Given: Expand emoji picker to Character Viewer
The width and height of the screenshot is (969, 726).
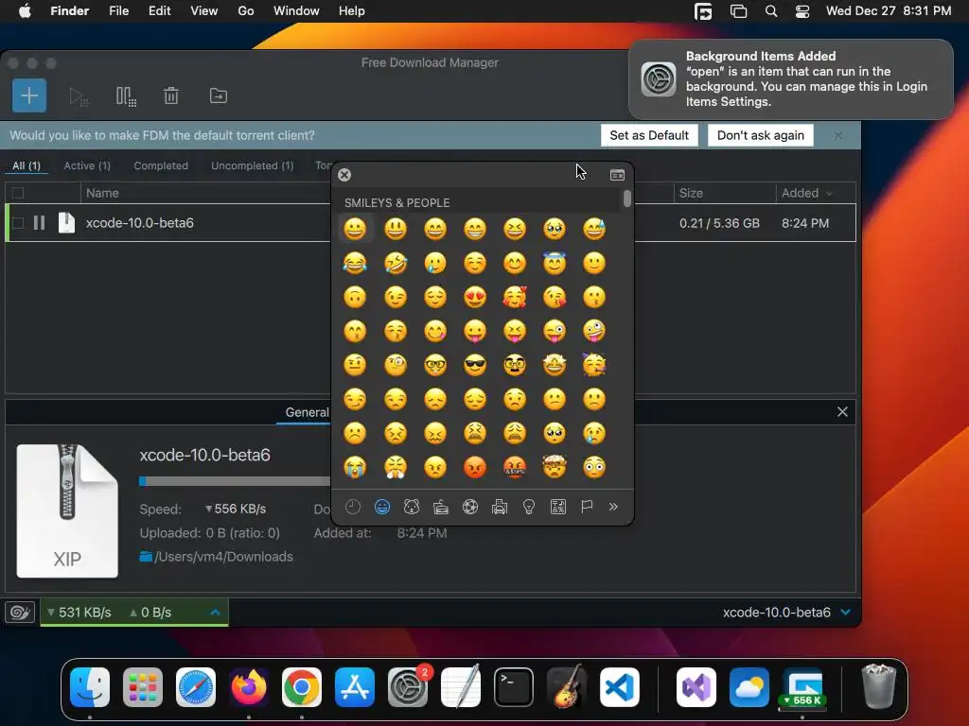Looking at the screenshot, I should pyautogui.click(x=617, y=175).
